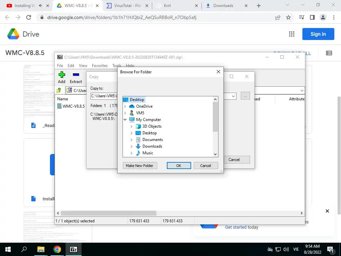Click the 7-Zip up-one-level folder icon
This screenshot has width=341, height=256.
tap(59, 90)
